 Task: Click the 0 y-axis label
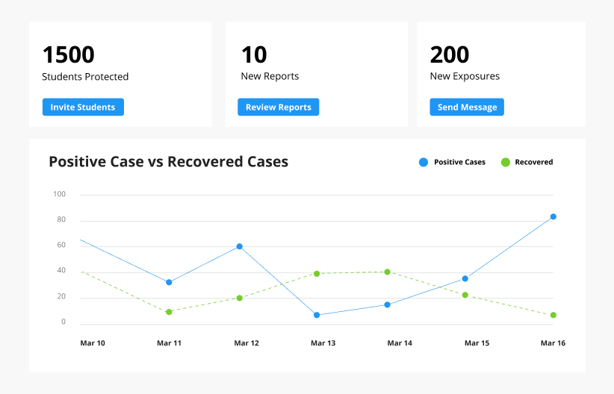click(63, 322)
